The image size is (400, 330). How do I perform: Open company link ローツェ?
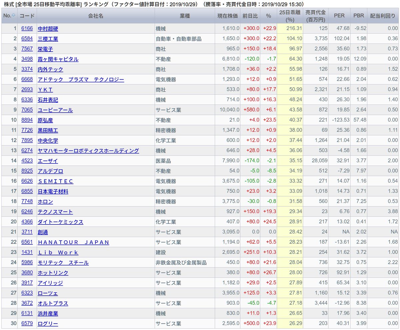(x=48, y=293)
